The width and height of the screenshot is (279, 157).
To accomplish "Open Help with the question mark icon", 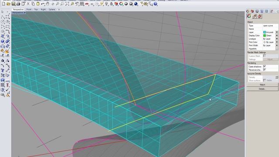I will [156, 4].
